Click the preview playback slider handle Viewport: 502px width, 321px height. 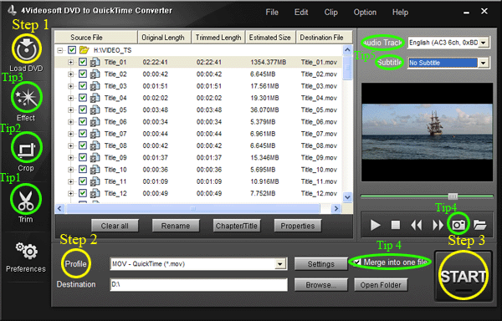(x=453, y=196)
